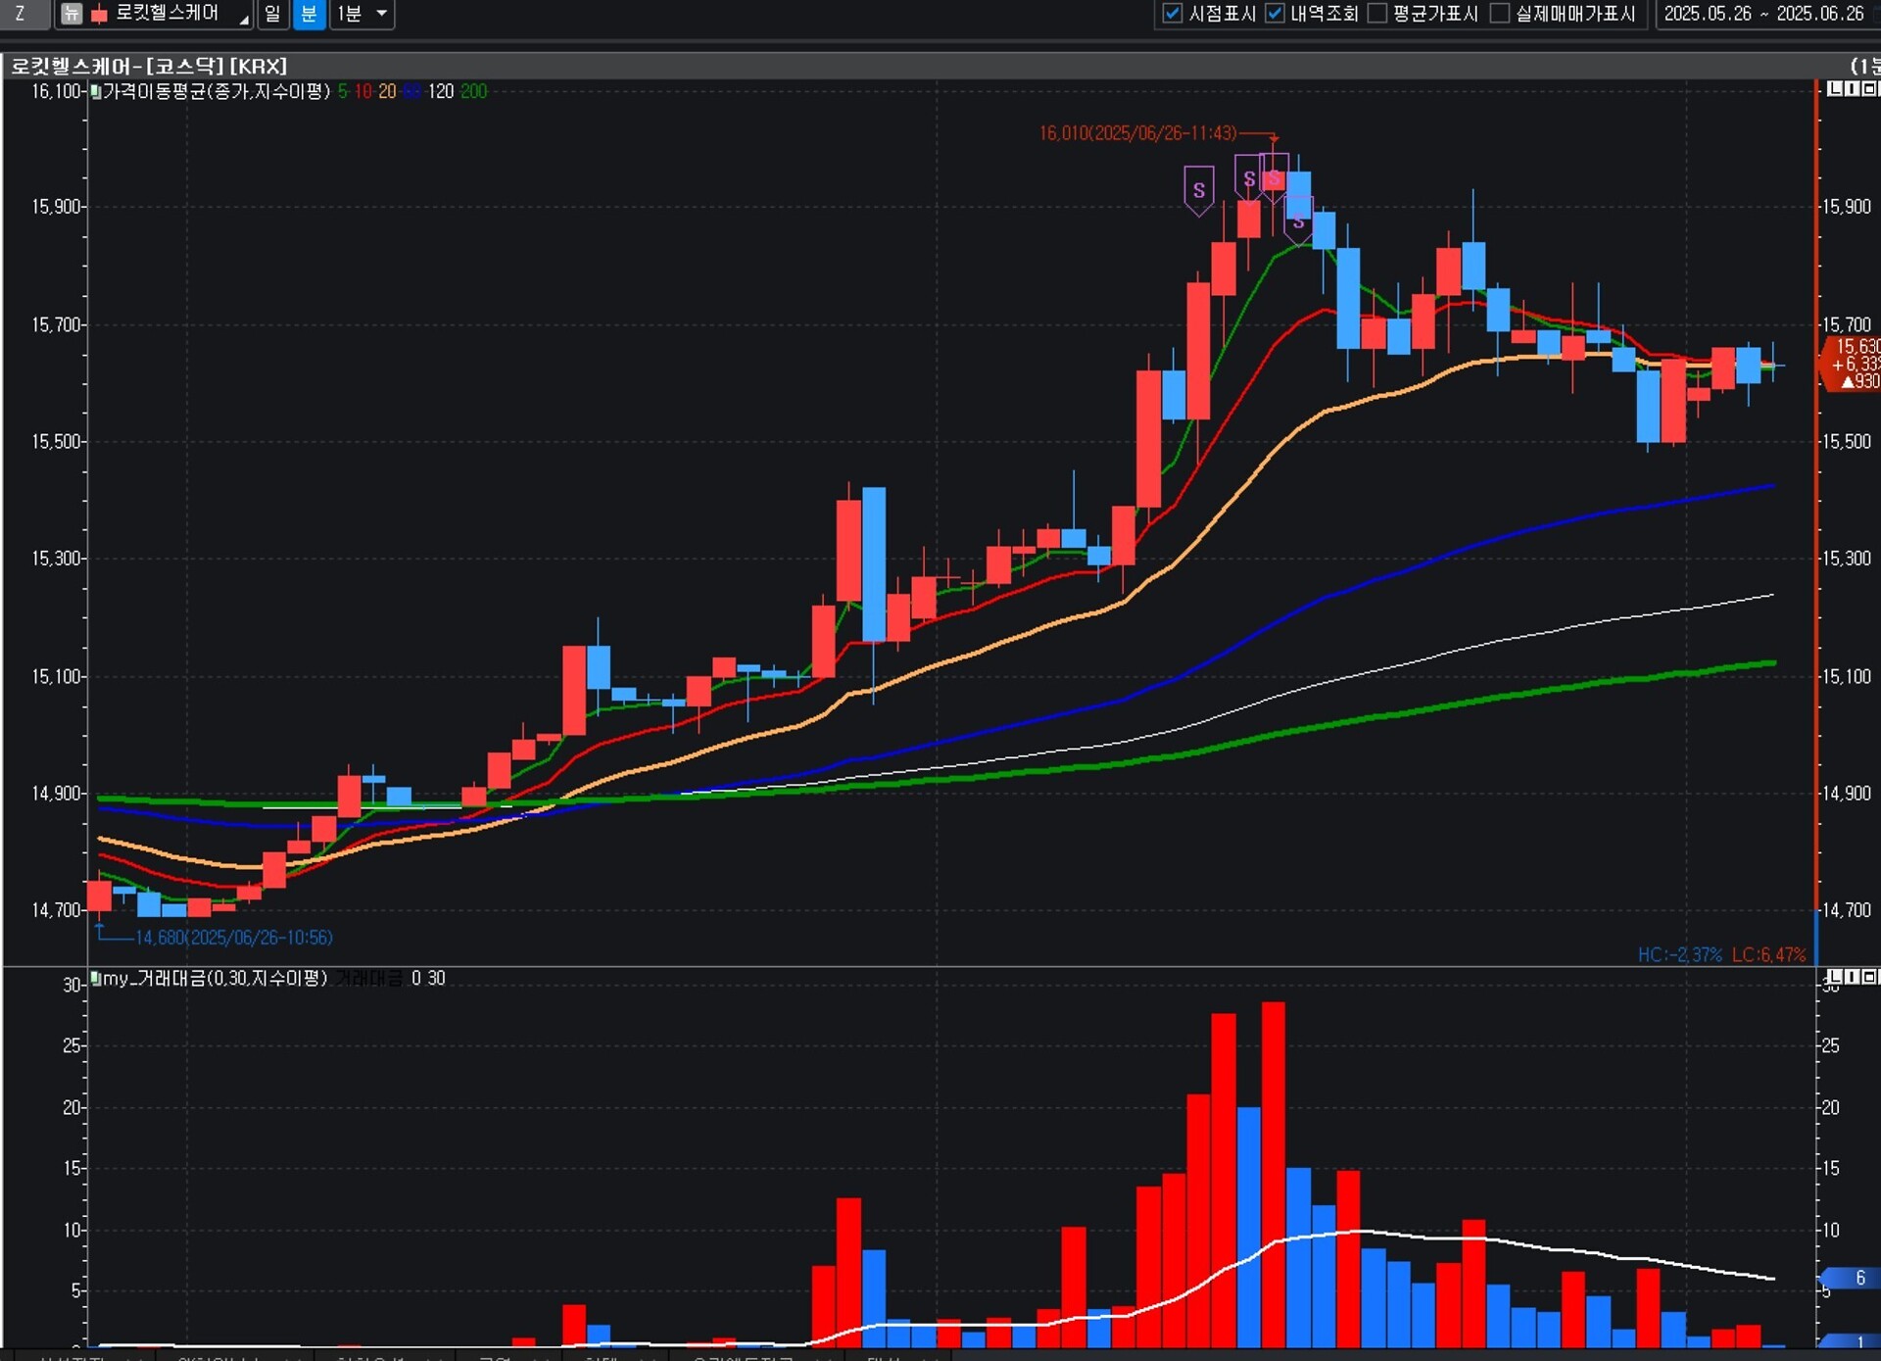Uncheck the 내역조회 checkbox

tap(1275, 14)
